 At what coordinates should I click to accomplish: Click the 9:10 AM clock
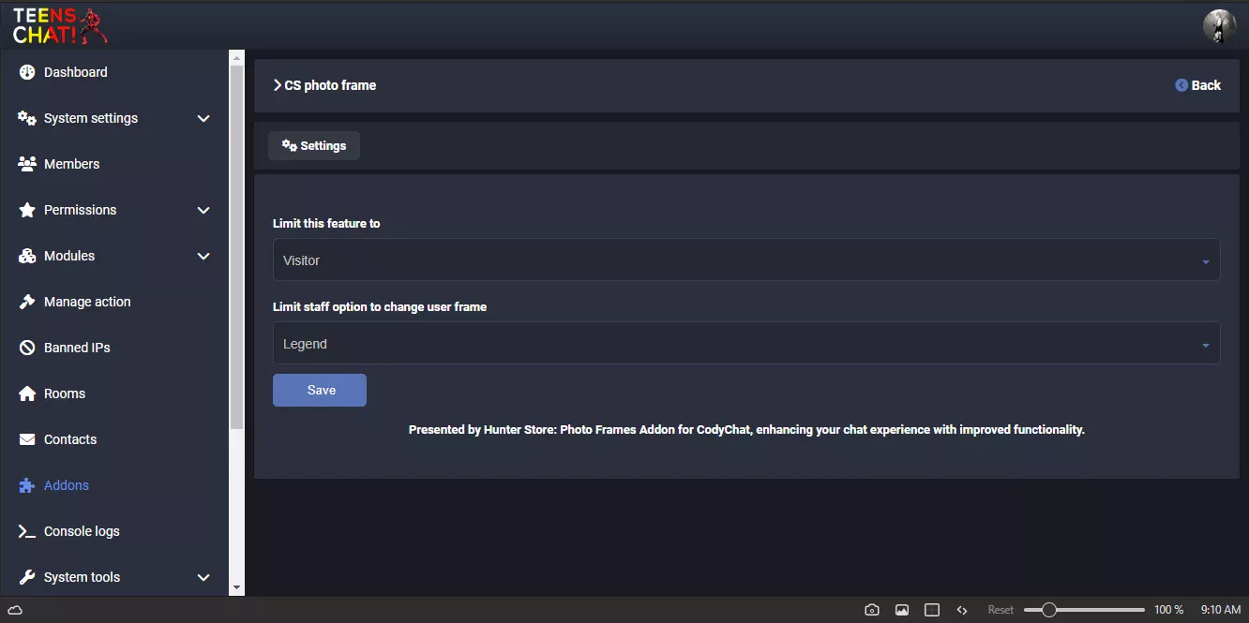pos(1221,610)
